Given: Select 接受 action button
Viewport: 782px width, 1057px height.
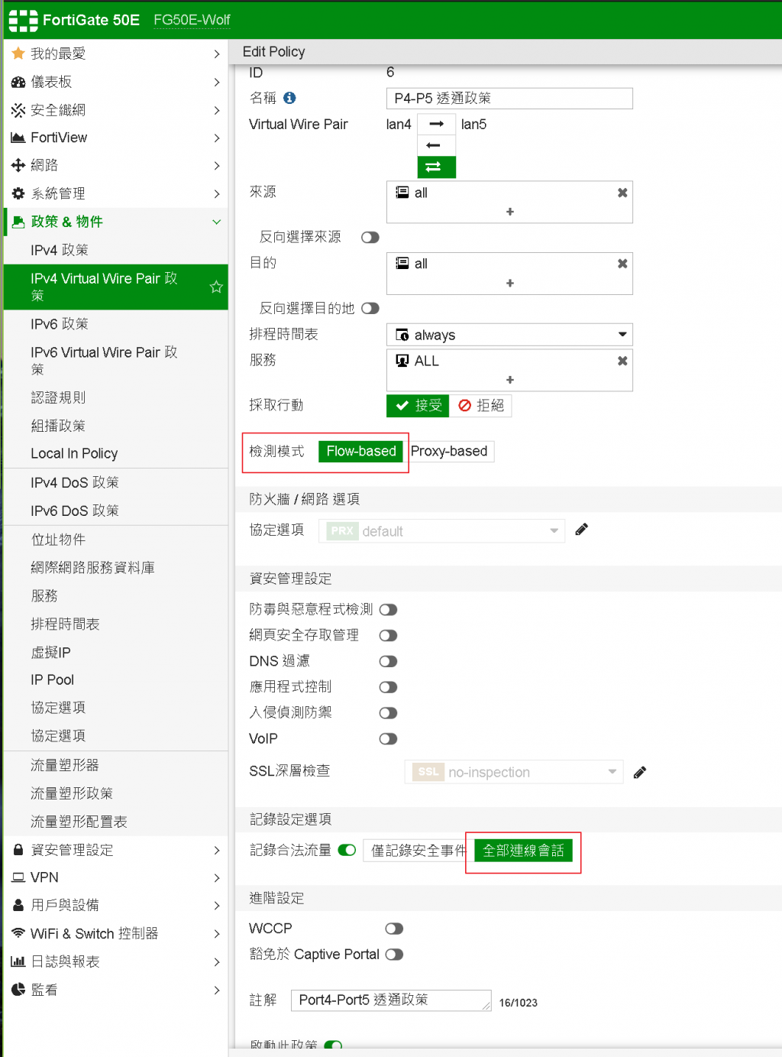Looking at the screenshot, I should click(x=418, y=406).
